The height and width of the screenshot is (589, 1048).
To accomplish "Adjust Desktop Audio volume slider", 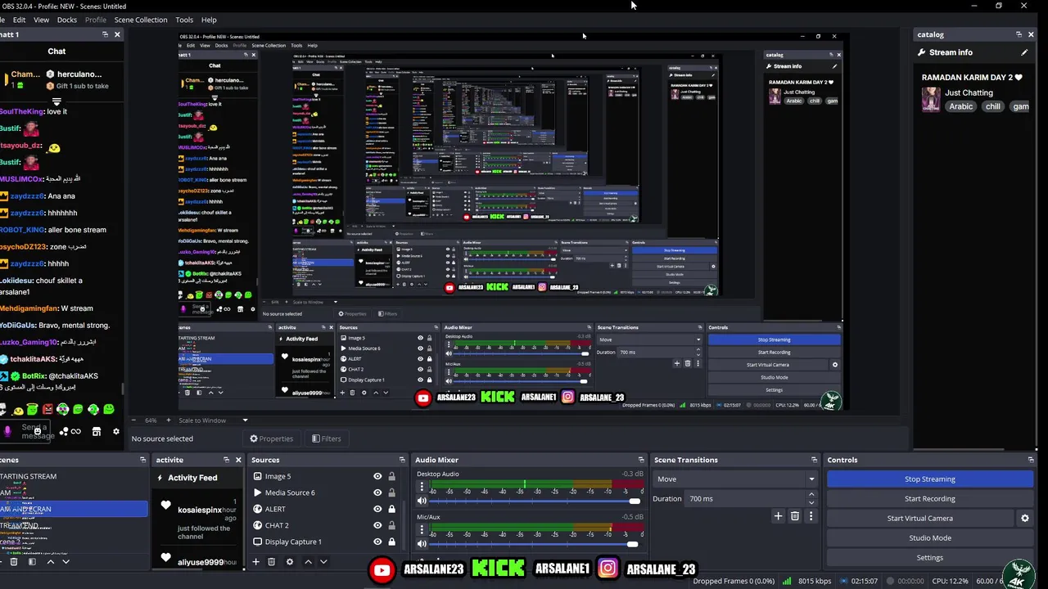I will click(x=535, y=501).
